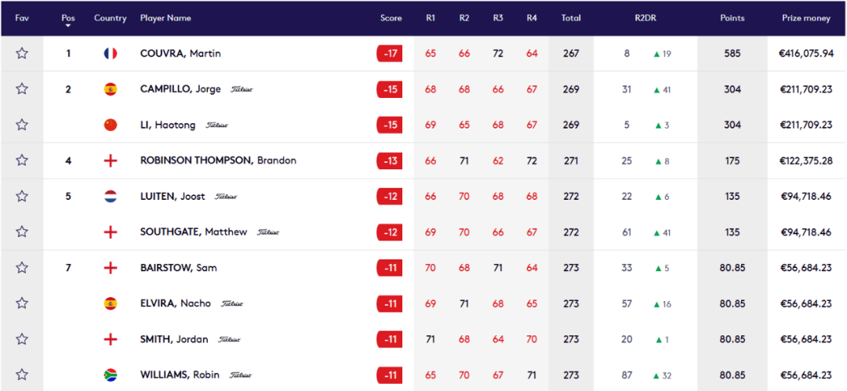
Task: Sort by the Pos column arrow
Action: [x=68, y=25]
